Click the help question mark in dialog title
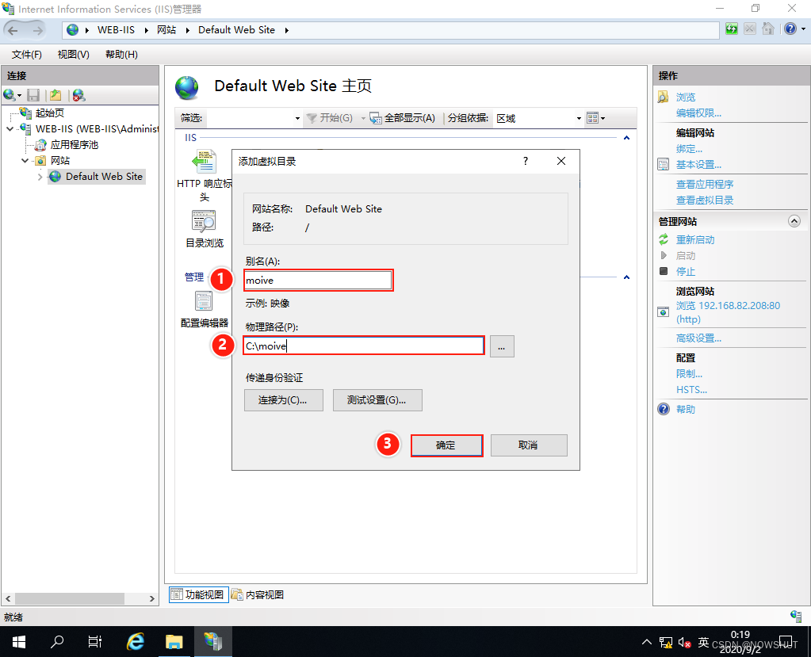 [x=526, y=161]
